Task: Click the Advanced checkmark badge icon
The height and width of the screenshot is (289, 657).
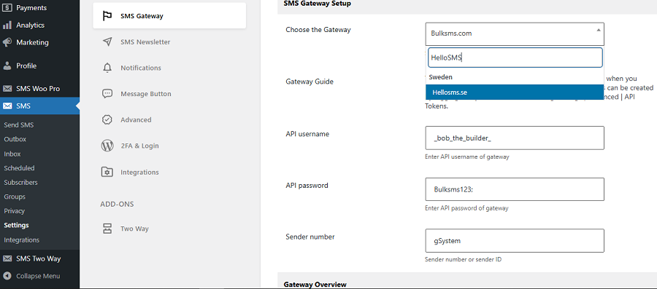Action: click(x=107, y=120)
